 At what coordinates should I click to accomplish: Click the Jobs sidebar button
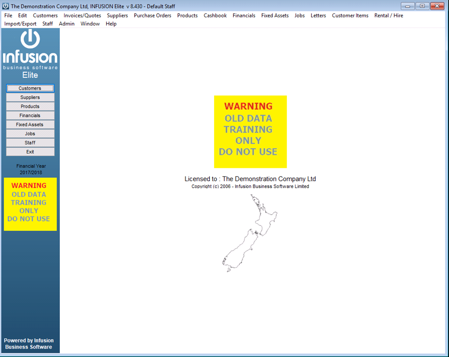coord(30,134)
